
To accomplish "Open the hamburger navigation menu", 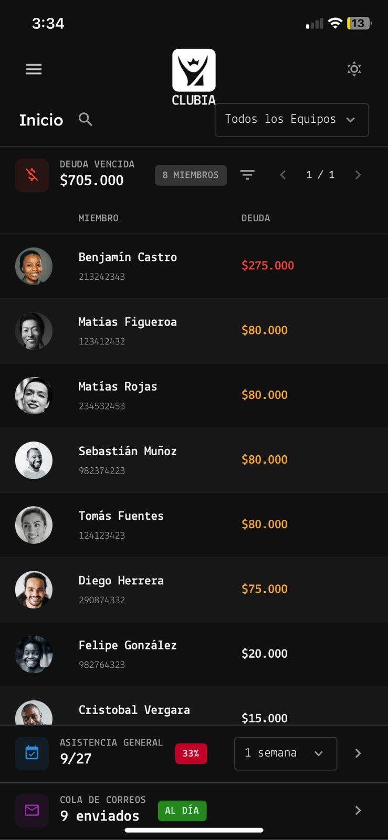I will point(34,69).
